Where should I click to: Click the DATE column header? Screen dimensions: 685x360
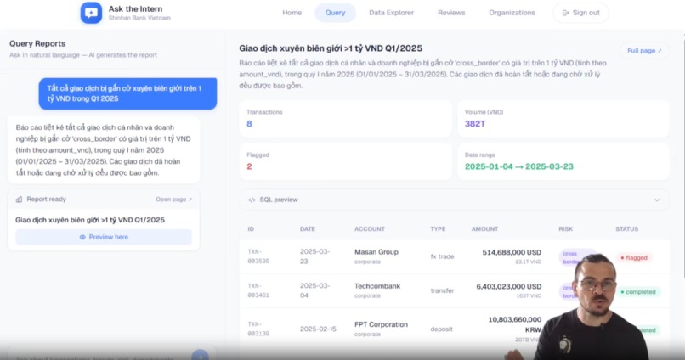click(307, 229)
